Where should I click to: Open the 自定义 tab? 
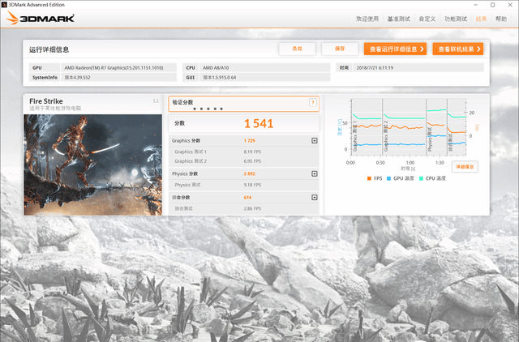[x=427, y=19]
